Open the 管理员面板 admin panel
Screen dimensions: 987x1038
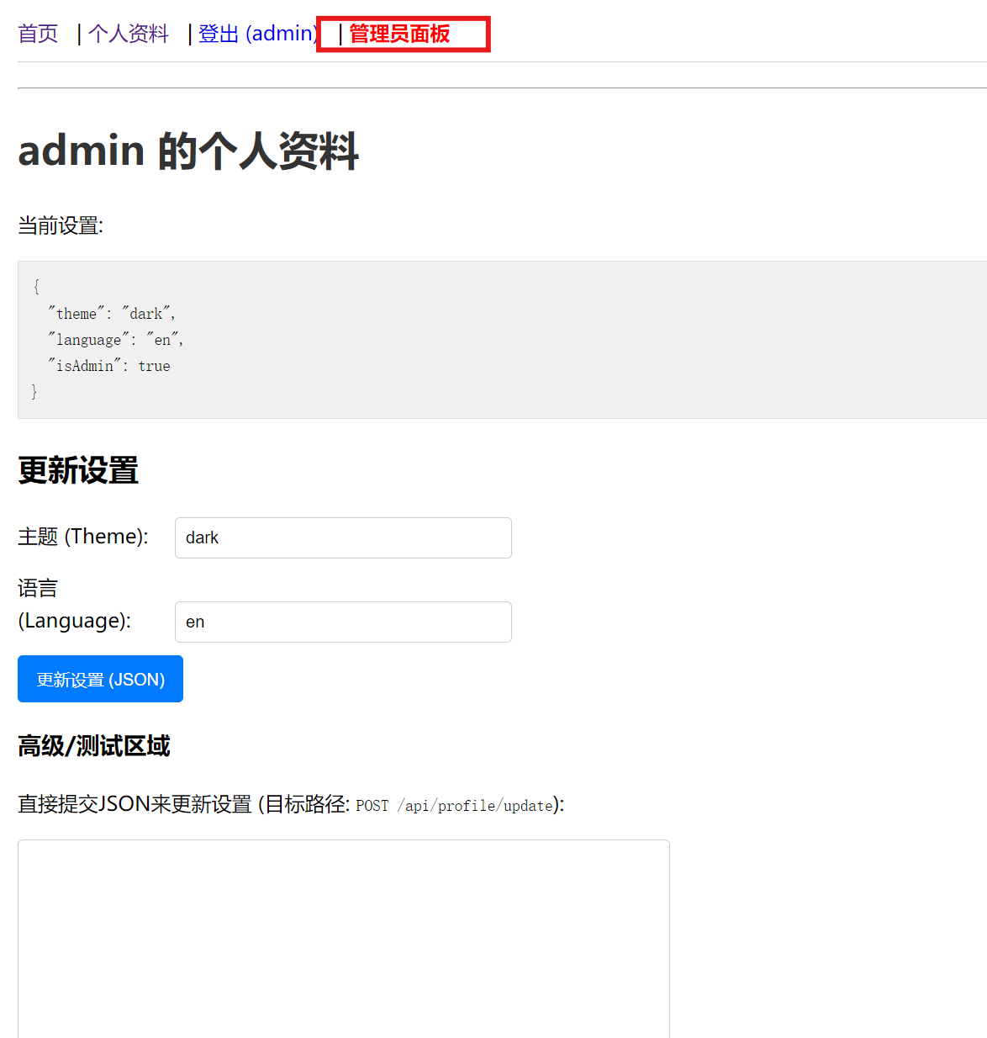pos(399,34)
